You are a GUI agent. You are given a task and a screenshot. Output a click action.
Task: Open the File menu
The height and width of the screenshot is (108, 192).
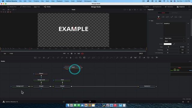click(x=20, y=1)
